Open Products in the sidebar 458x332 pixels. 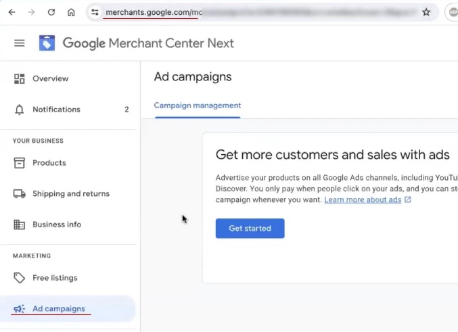49,163
